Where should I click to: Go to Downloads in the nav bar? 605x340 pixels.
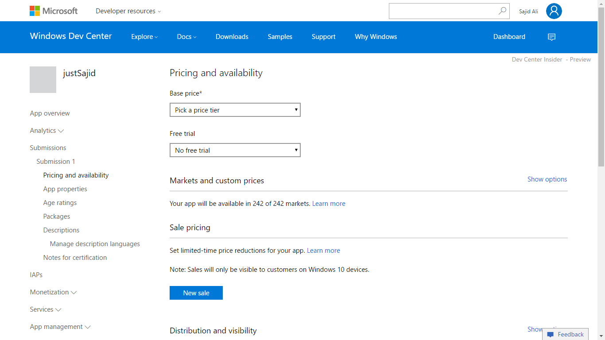pyautogui.click(x=232, y=37)
